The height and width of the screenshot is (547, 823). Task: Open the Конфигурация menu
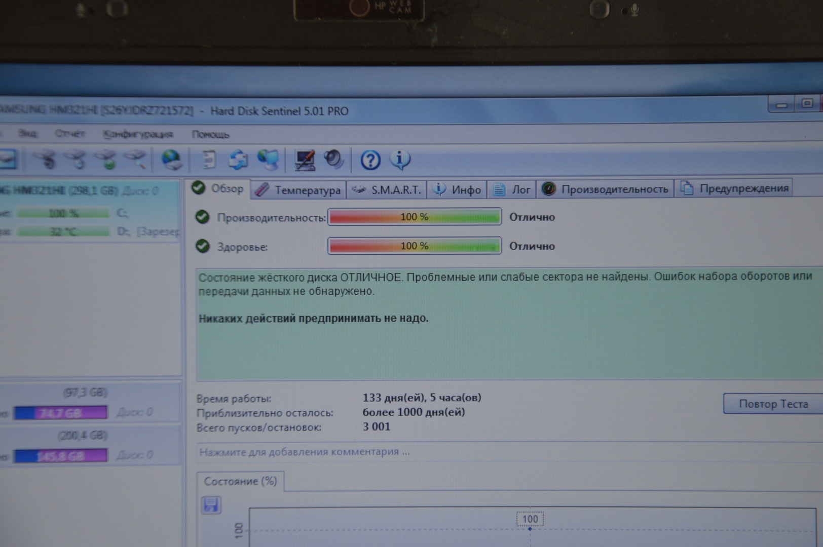[138, 134]
